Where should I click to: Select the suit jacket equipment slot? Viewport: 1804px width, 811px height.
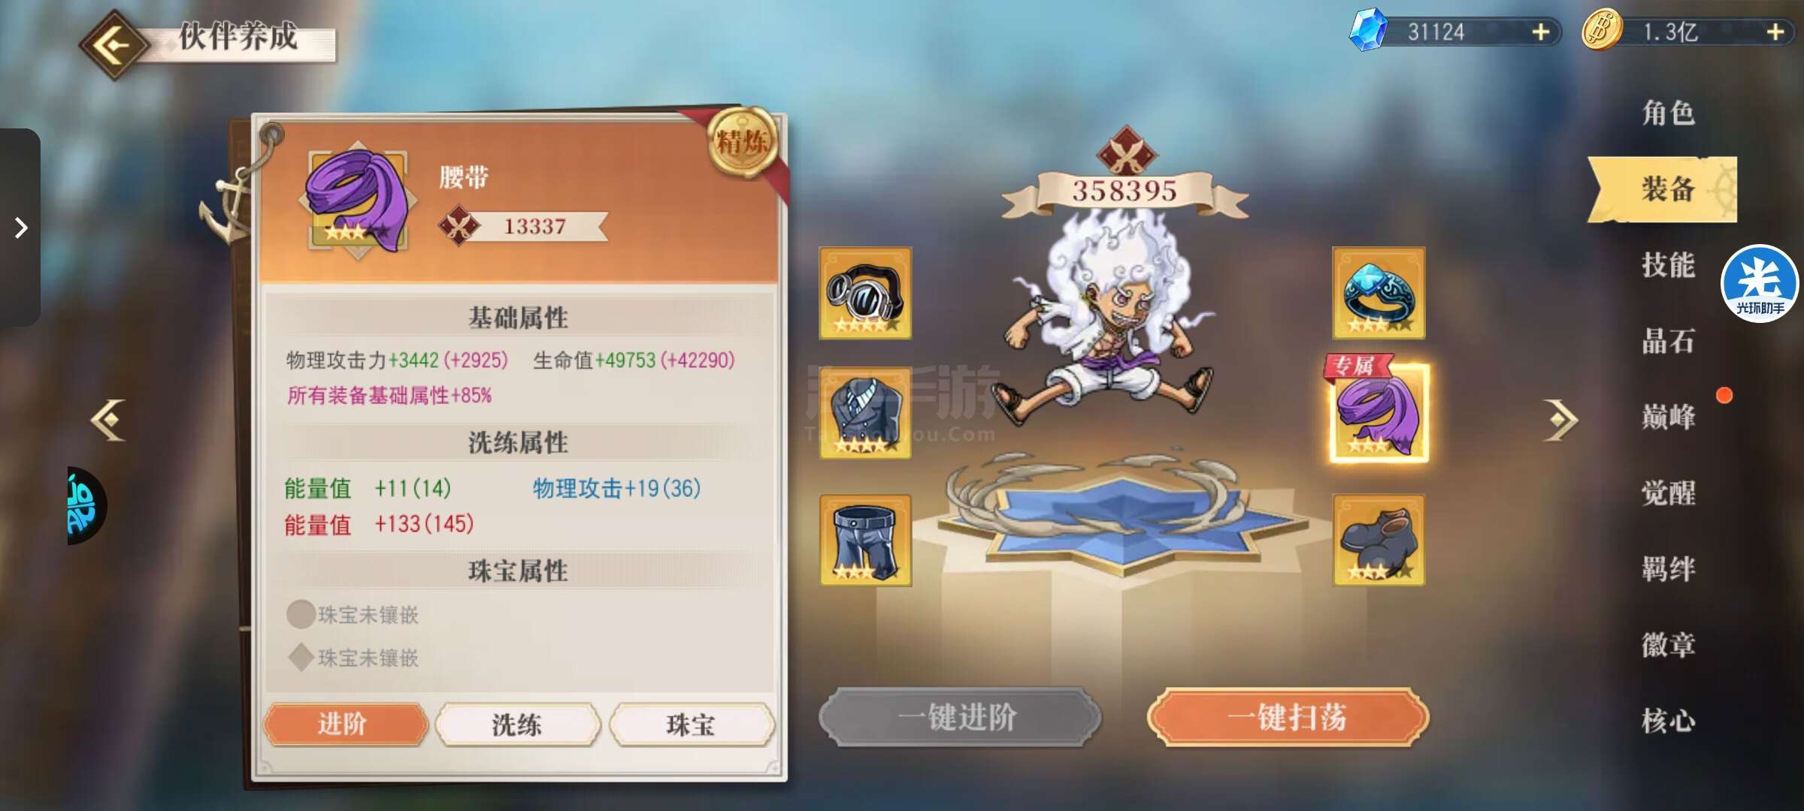point(865,413)
